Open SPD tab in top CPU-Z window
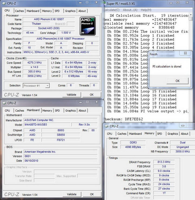195x200 pixels. click(x=57, y=11)
